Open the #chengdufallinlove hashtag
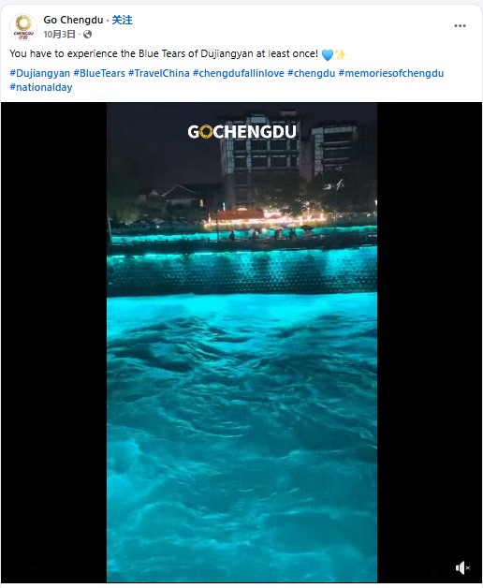Viewport: 483px width, 588px height. point(239,73)
